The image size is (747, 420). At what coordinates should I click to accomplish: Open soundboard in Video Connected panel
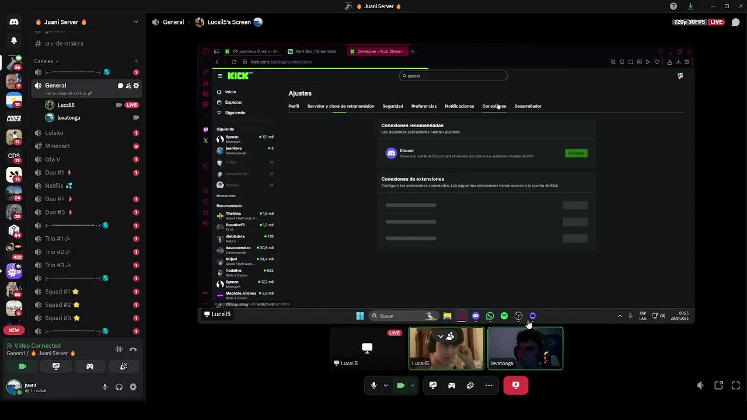click(x=124, y=366)
